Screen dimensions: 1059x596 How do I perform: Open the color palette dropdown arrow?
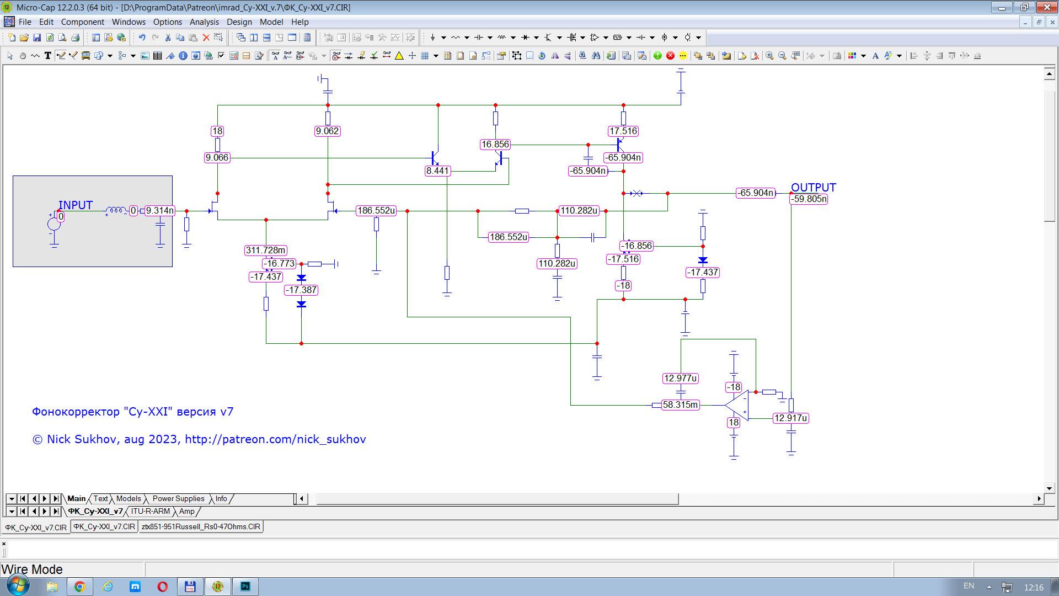[863, 56]
